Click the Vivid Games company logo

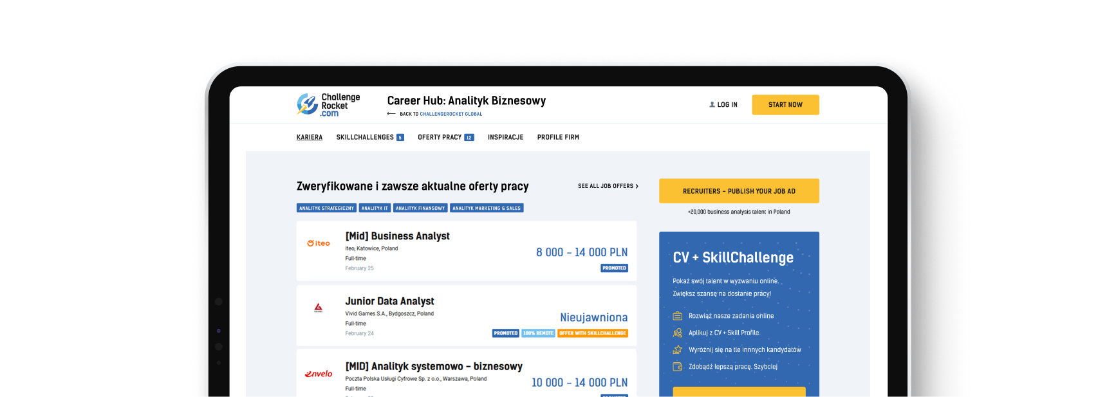pyautogui.click(x=318, y=308)
